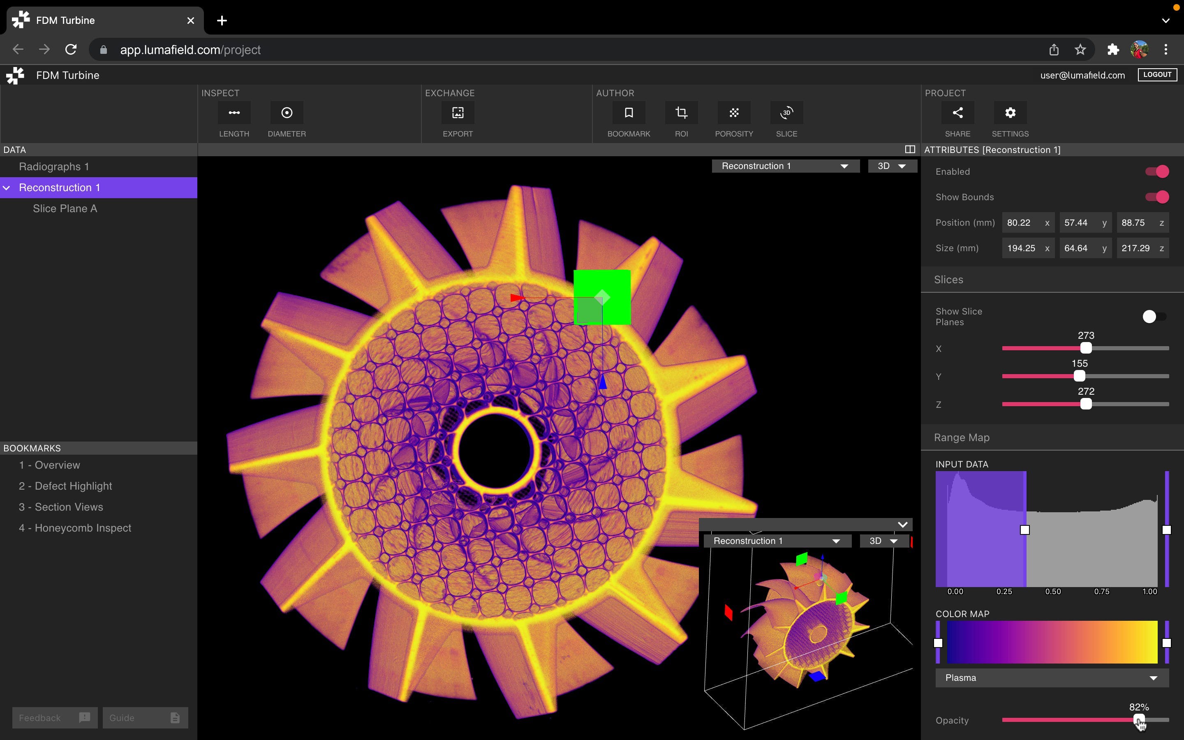Click the Plasma color gradient bar
Image resolution: width=1184 pixels, height=740 pixels.
pyautogui.click(x=1052, y=642)
